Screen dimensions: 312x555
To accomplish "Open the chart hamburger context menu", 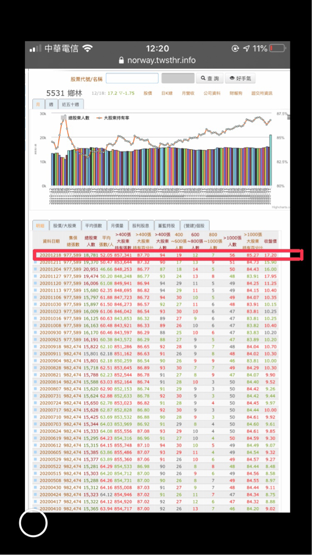I will click(289, 117).
